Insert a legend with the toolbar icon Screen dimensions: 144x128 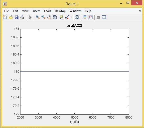(90, 17)
